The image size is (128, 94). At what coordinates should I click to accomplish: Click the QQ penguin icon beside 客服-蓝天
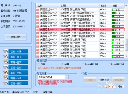[x=6, y=57]
